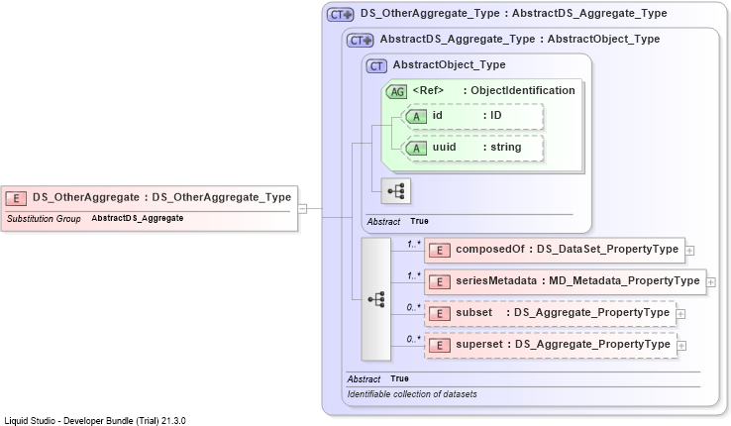
Task: Select the DS_OtherAggregate_Type : AbstractDS_Aggregate_Type title
Action: click(514, 14)
